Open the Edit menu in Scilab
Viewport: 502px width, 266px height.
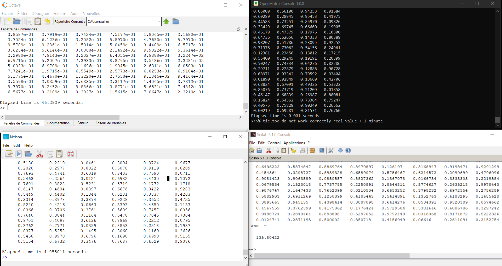point(261,143)
